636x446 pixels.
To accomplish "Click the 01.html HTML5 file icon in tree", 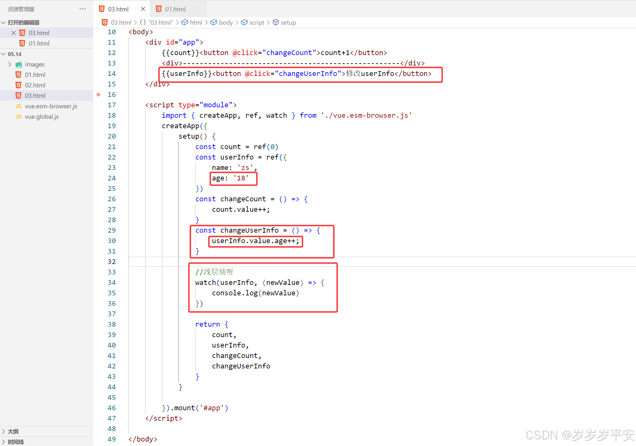I will click(18, 75).
